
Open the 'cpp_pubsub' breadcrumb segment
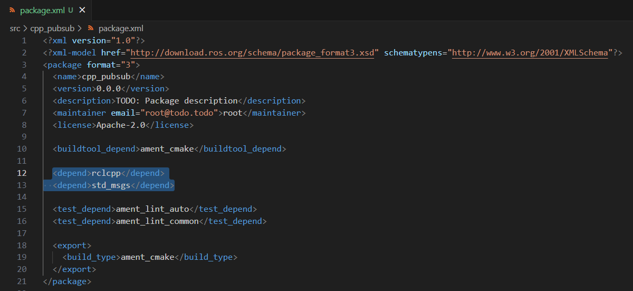click(x=53, y=29)
